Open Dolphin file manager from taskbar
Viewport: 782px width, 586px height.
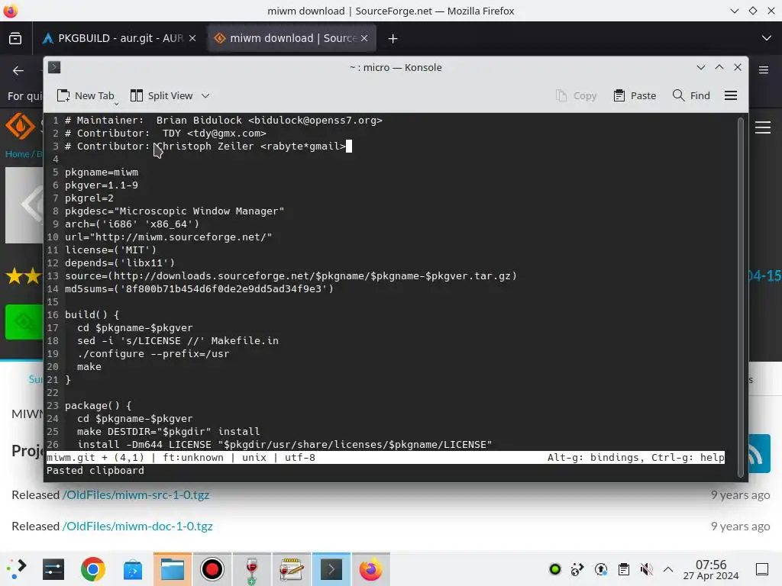[x=173, y=569]
